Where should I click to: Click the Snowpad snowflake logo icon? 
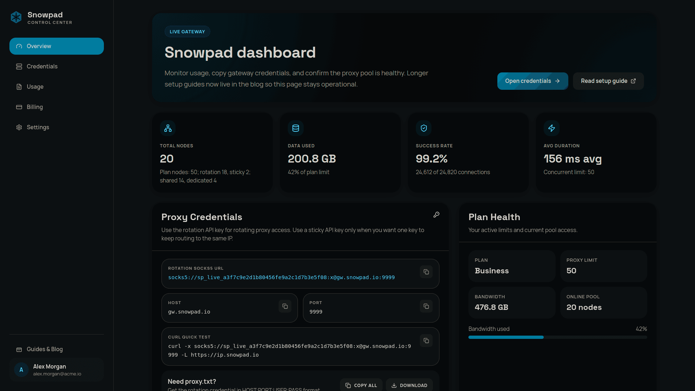click(x=16, y=17)
